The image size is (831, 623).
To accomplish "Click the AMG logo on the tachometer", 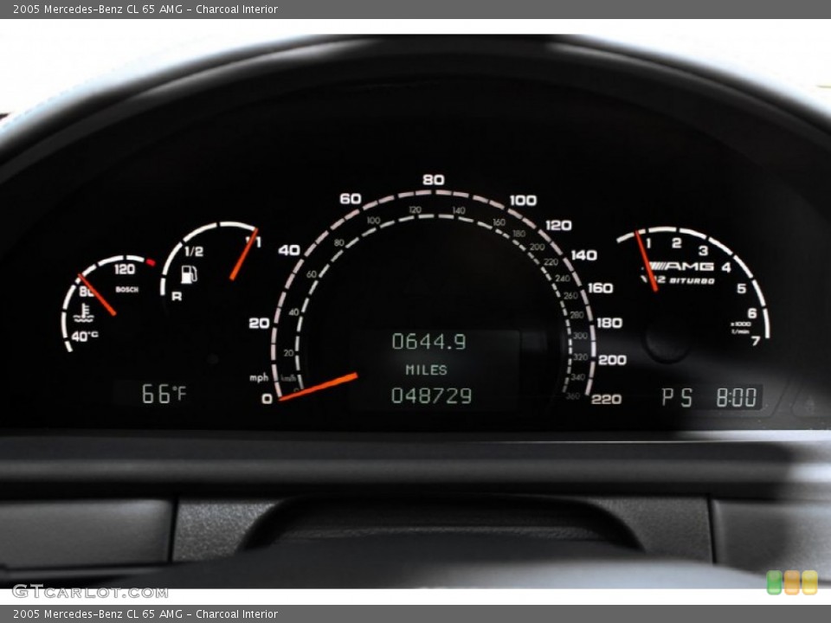I will click(681, 266).
